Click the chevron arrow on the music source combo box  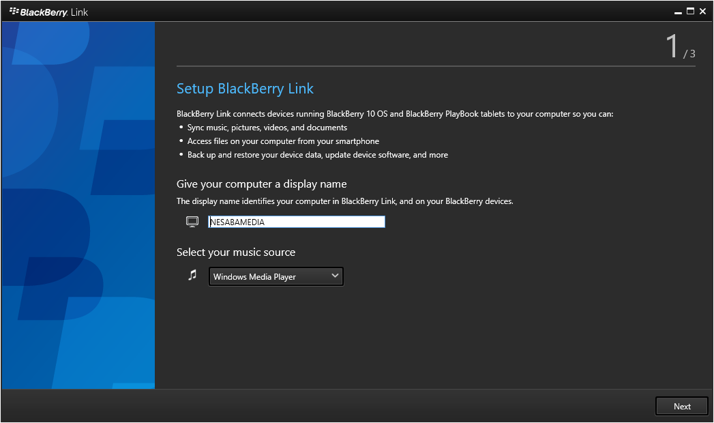pos(335,276)
